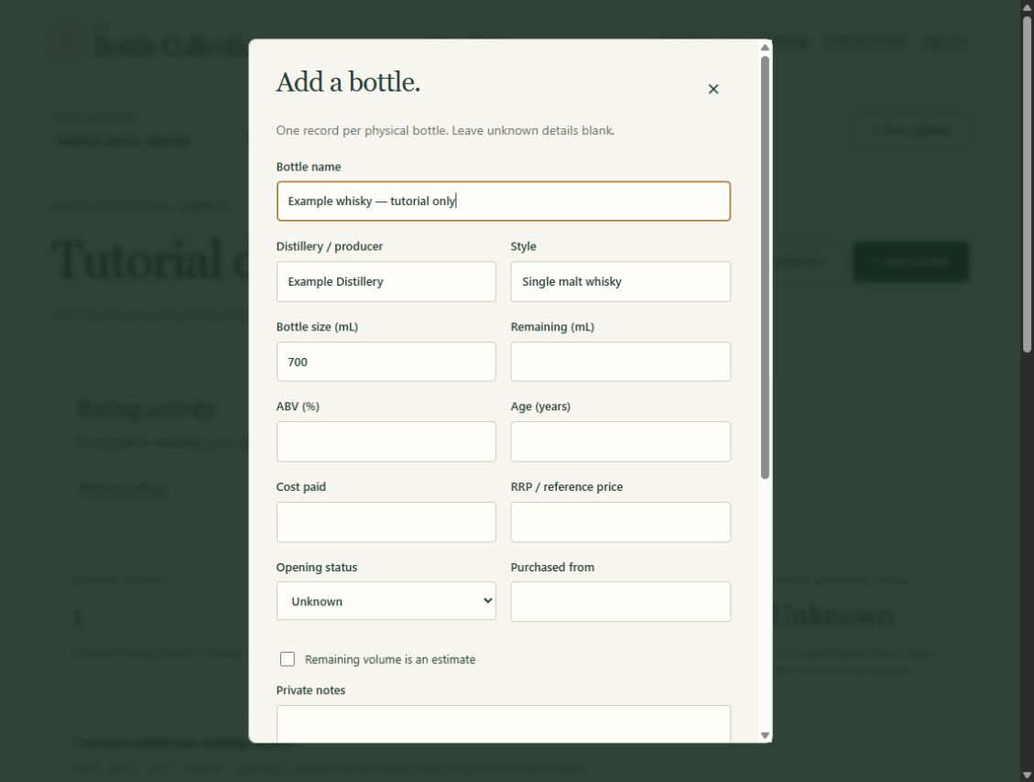Click the page's main scrollbar thumb
The image size is (1034, 782).
click(x=1027, y=185)
